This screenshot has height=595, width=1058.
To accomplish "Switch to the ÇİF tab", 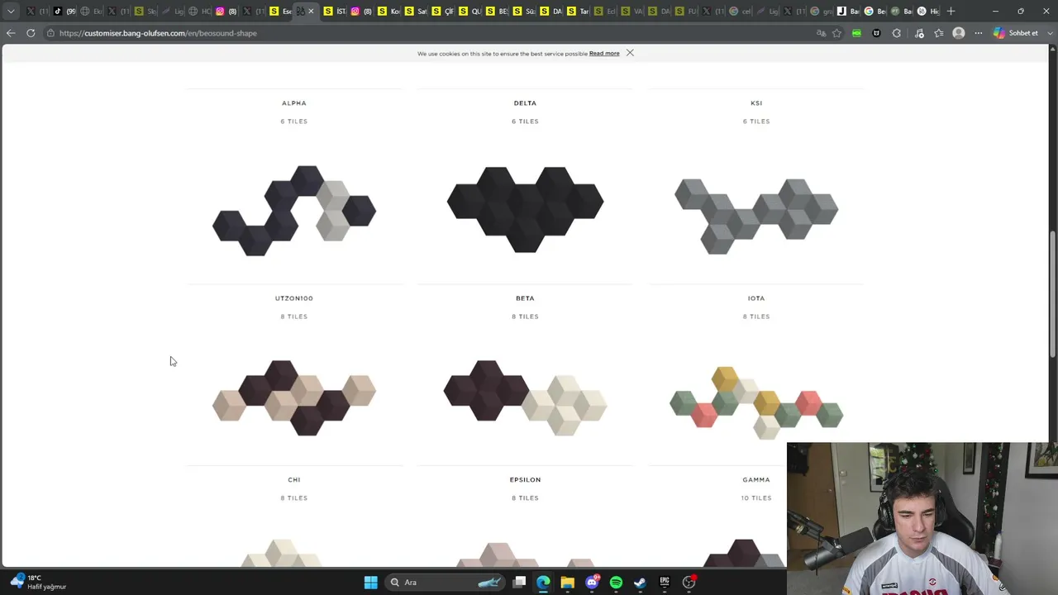I will coord(444,11).
